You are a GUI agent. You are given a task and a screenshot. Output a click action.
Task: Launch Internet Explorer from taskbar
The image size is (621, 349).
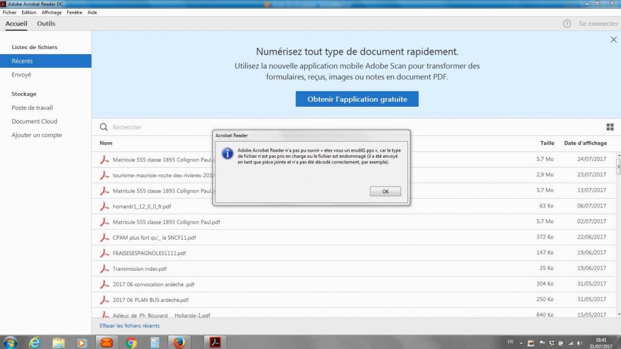pos(35,342)
